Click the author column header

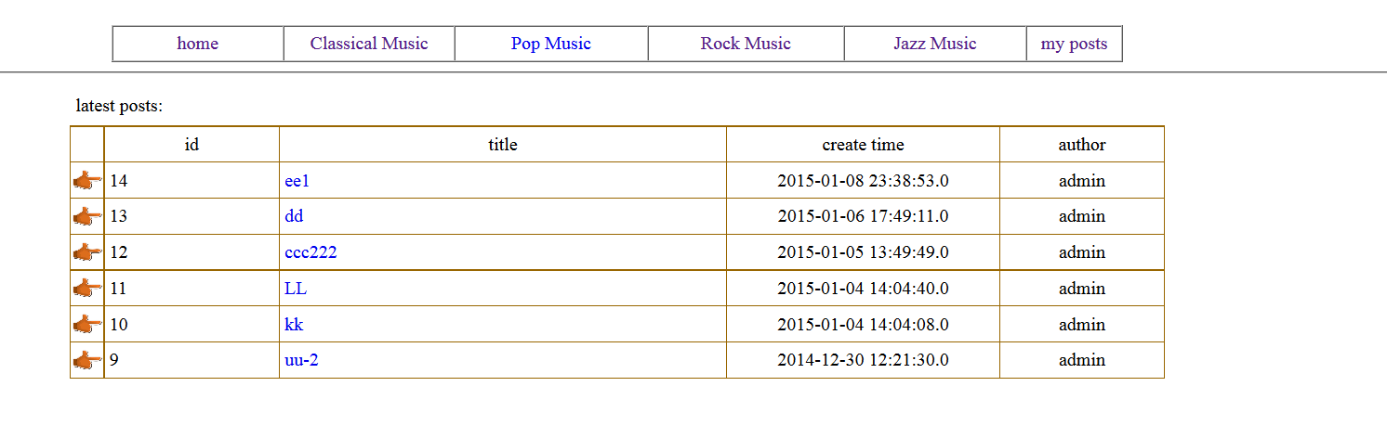(x=1081, y=145)
